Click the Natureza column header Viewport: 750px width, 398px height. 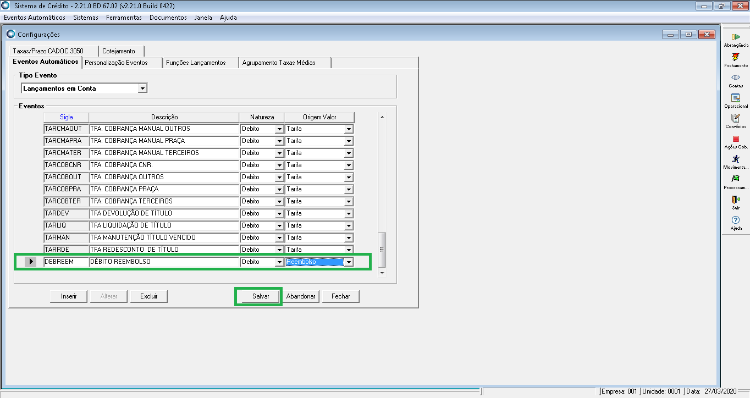(x=262, y=117)
